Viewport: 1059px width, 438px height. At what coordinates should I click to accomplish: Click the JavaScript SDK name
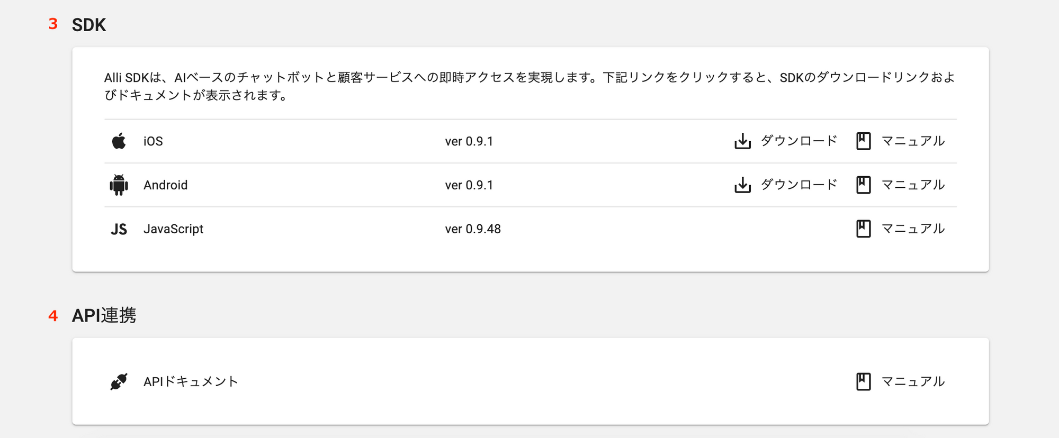click(173, 229)
